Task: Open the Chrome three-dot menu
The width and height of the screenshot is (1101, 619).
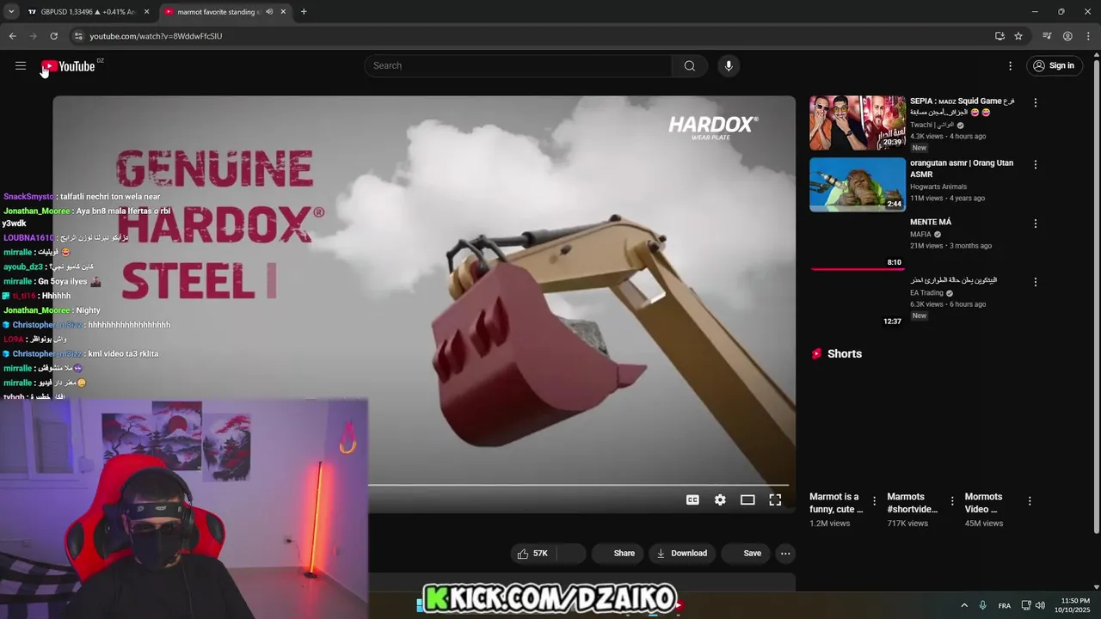Action: pos(1087,36)
